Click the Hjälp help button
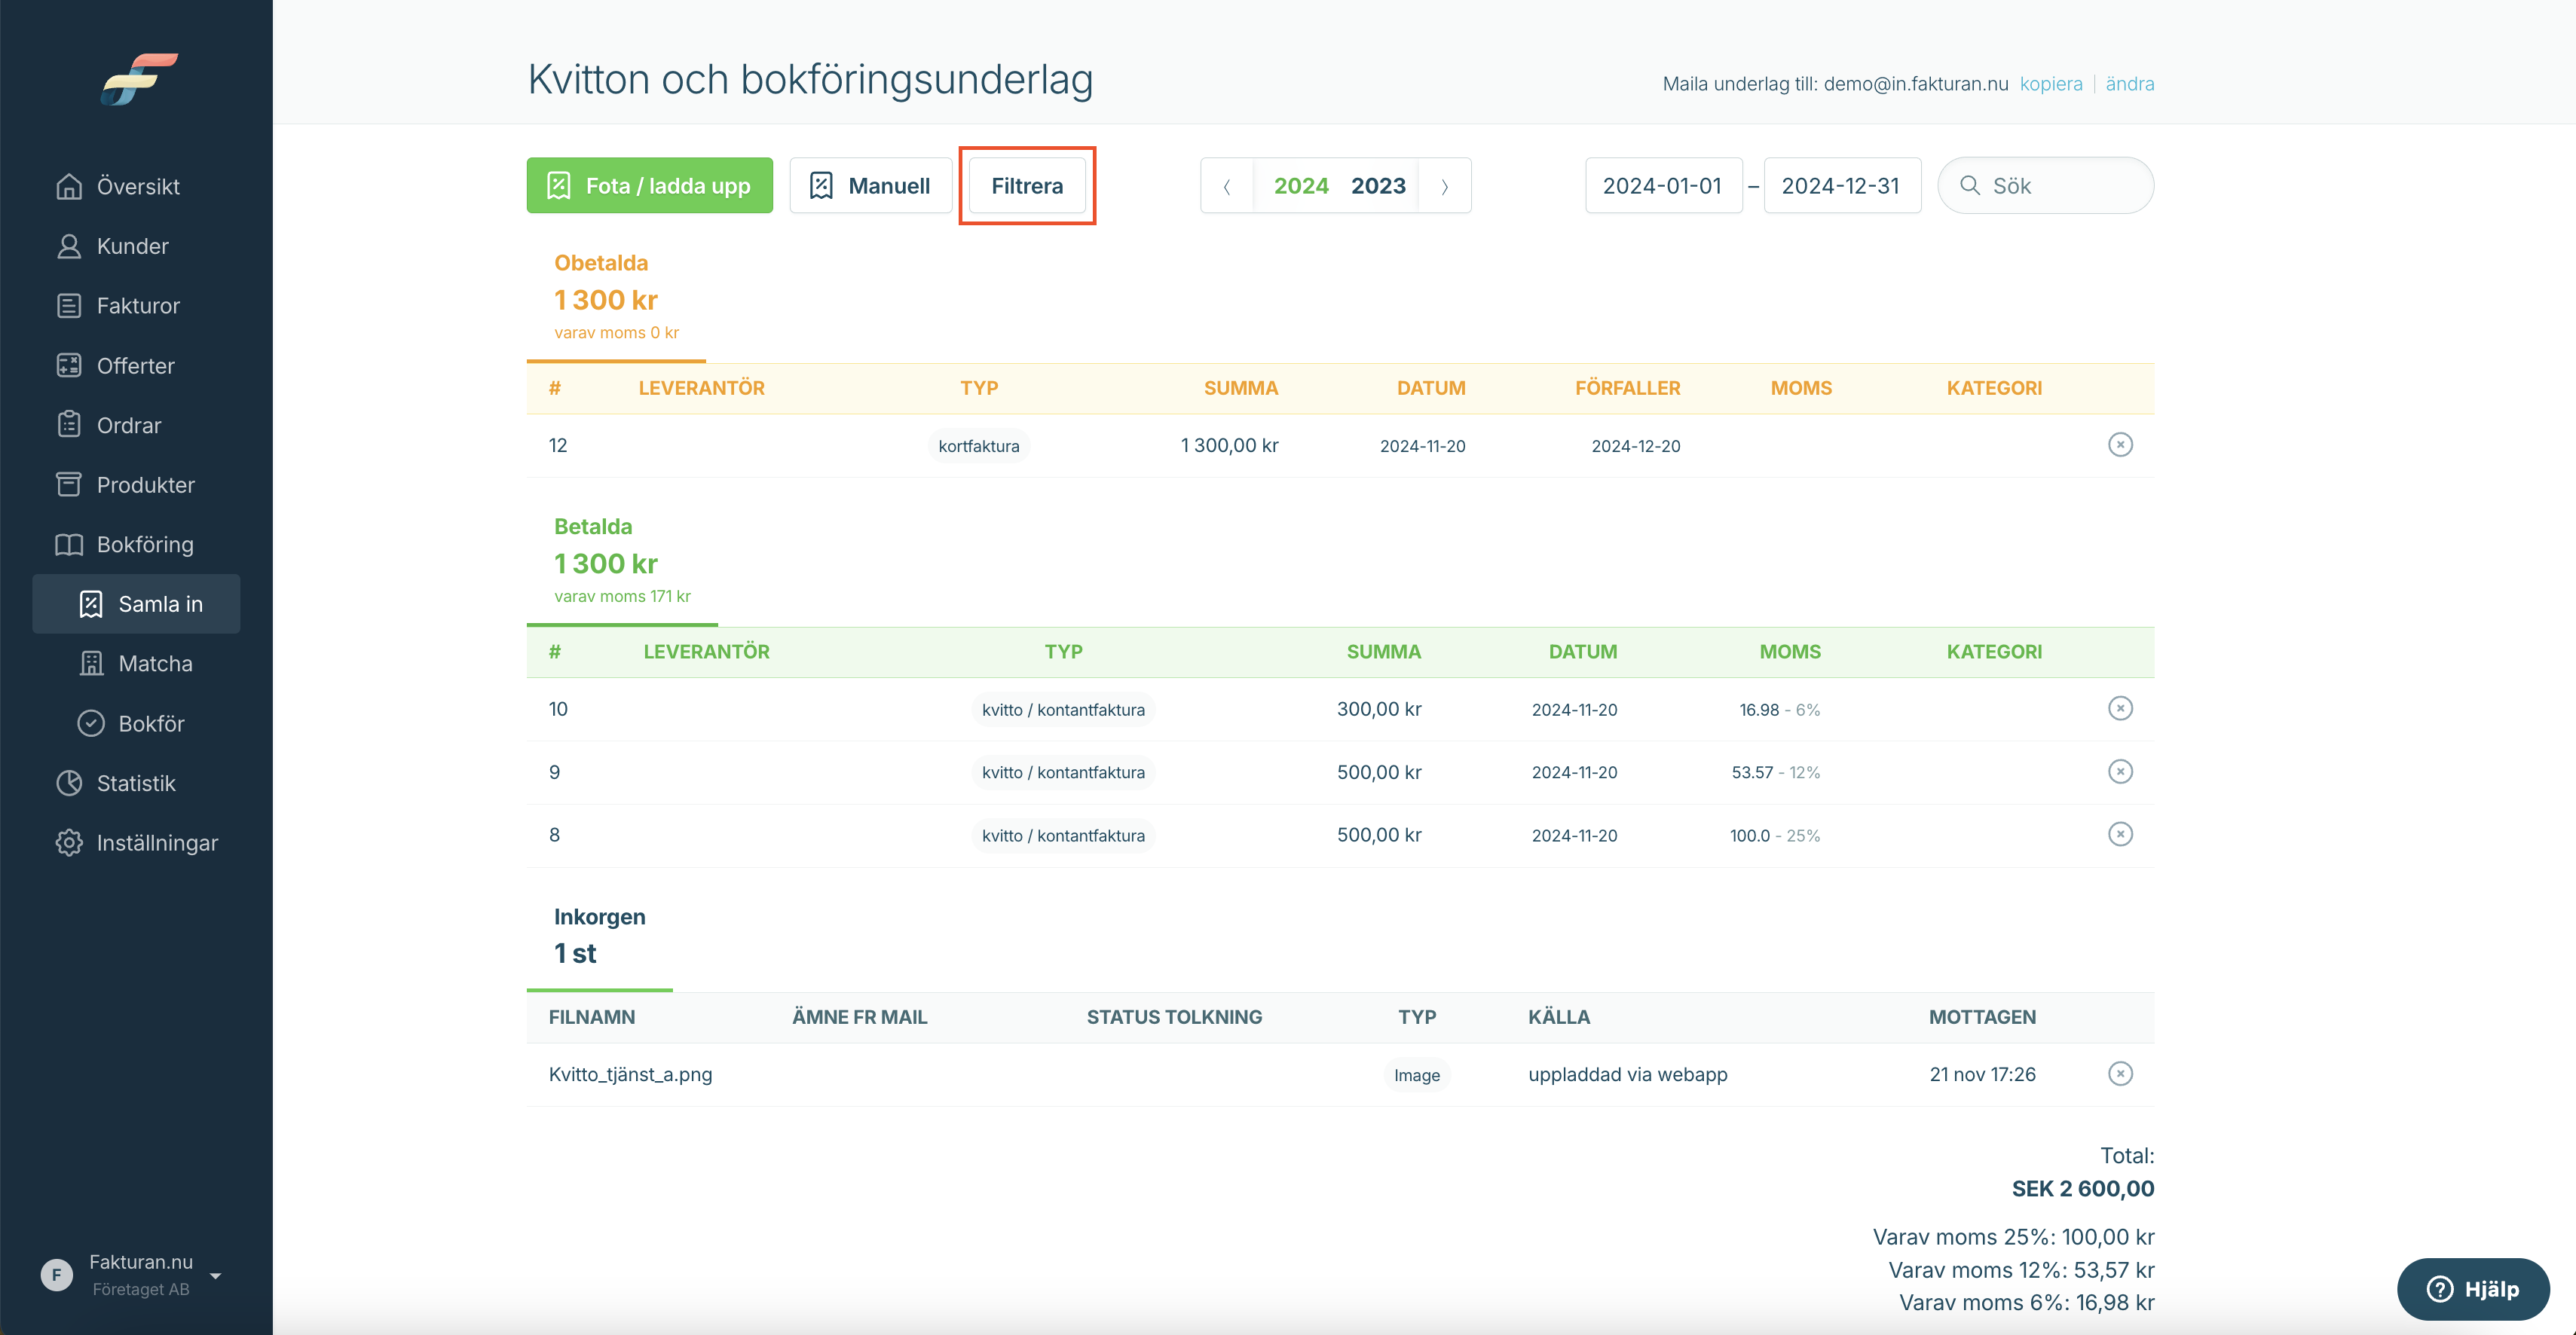This screenshot has width=2576, height=1335. tap(2472, 1289)
